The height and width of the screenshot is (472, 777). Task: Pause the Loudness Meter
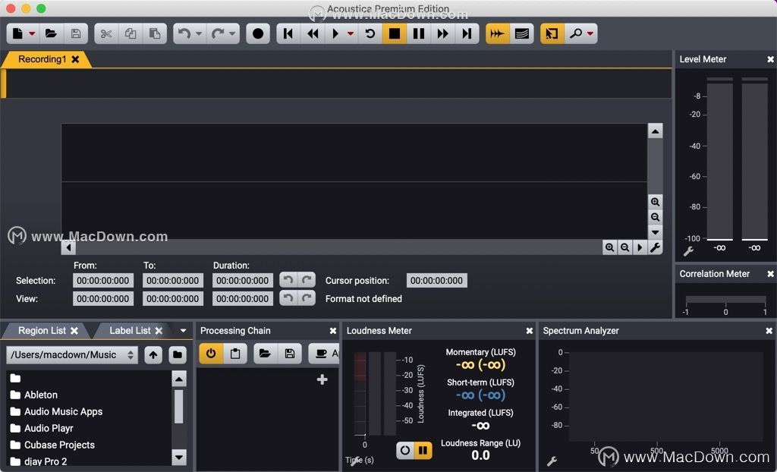point(423,450)
